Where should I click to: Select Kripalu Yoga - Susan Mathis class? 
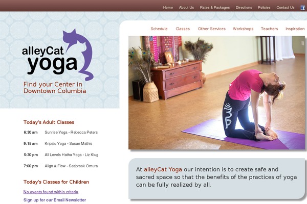click(69, 143)
